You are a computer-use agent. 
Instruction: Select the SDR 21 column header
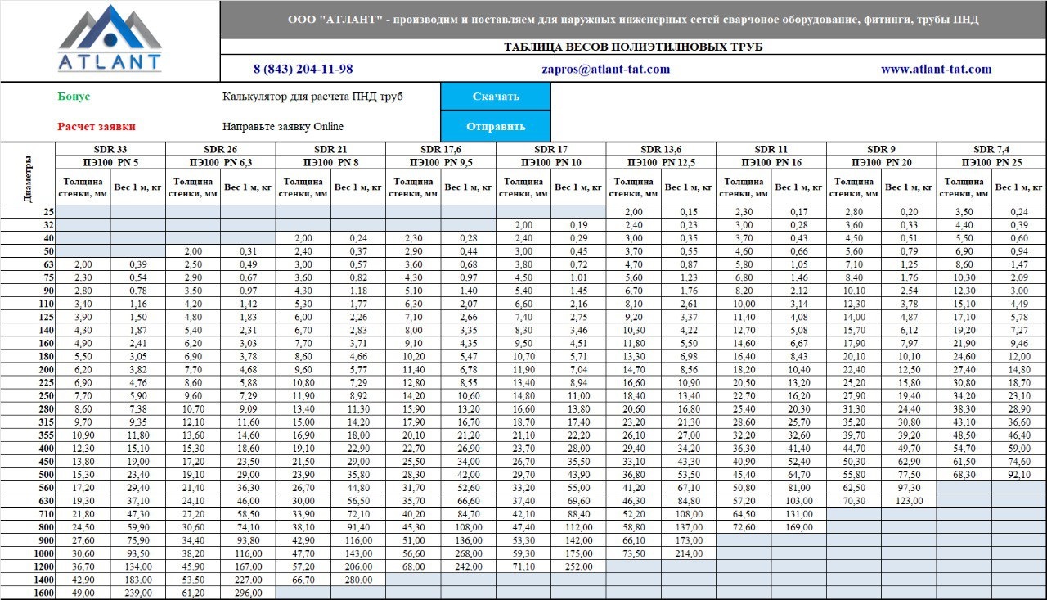330,149
